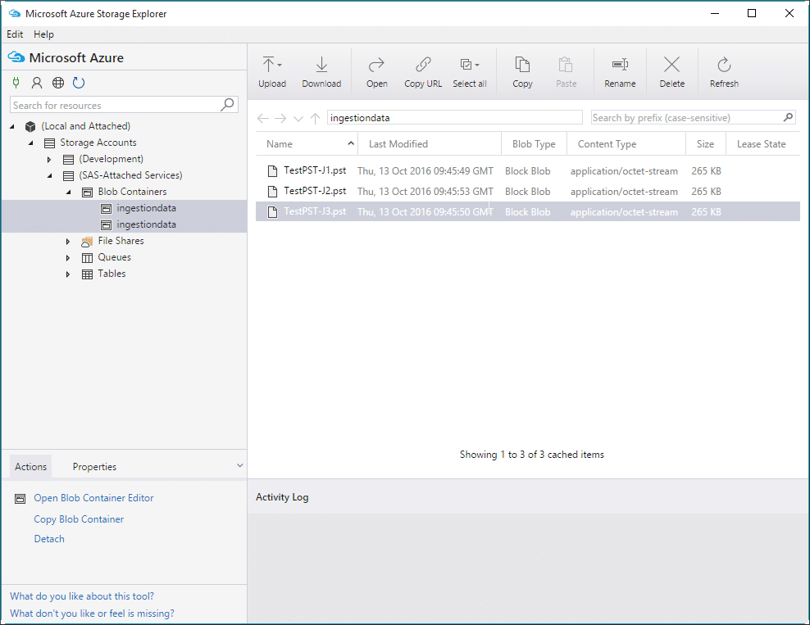Image resolution: width=810 pixels, height=625 pixels.
Task: Click the Upload toolbar icon
Action: tap(268, 65)
